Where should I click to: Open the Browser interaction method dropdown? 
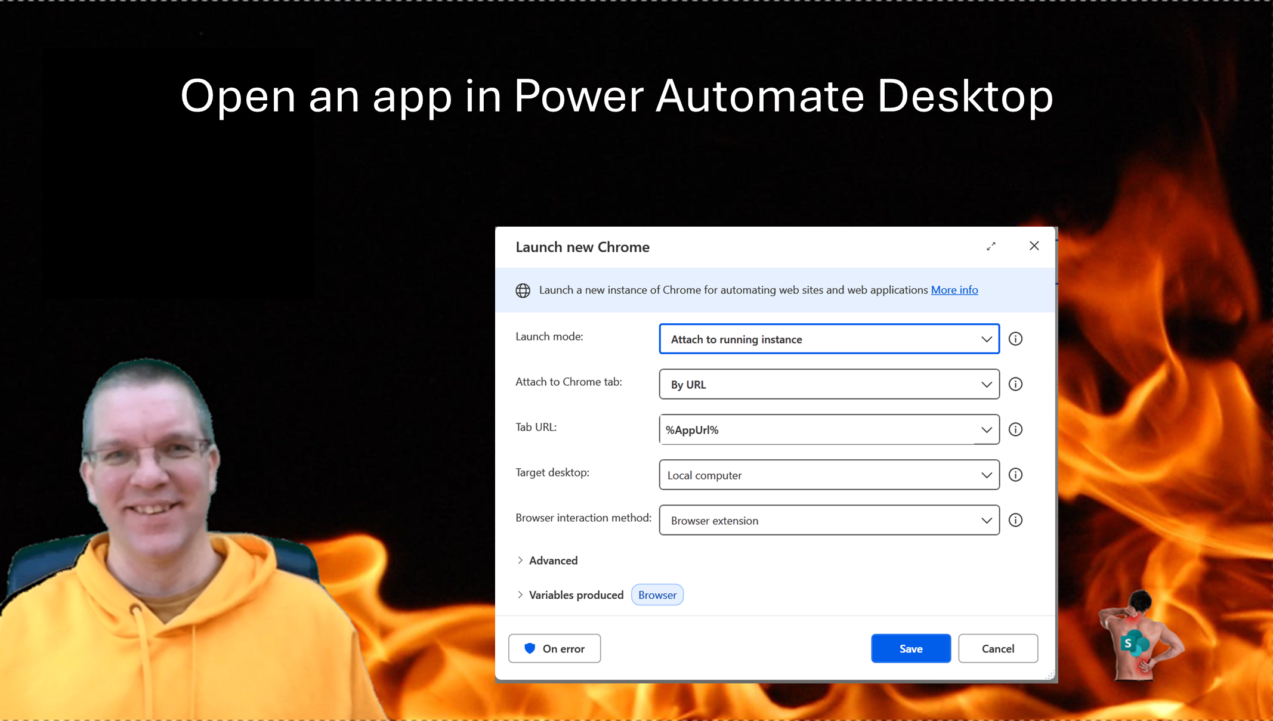click(986, 520)
